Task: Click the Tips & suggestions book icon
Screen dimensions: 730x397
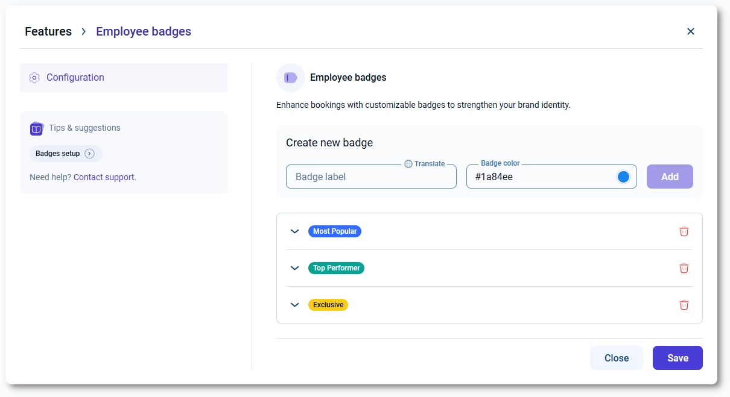Action: coord(37,128)
